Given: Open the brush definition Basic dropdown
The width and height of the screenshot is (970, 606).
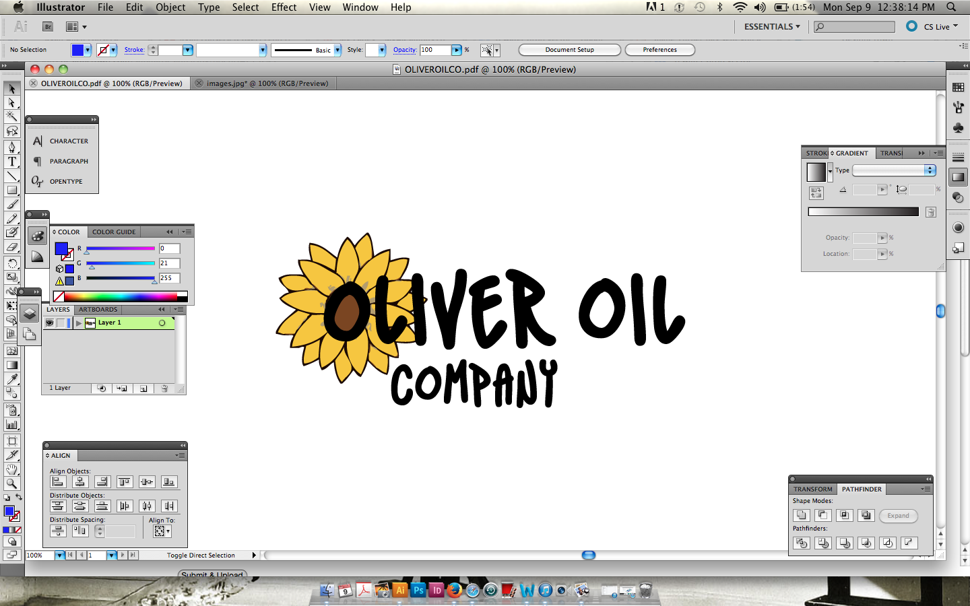Looking at the screenshot, I should (337, 50).
